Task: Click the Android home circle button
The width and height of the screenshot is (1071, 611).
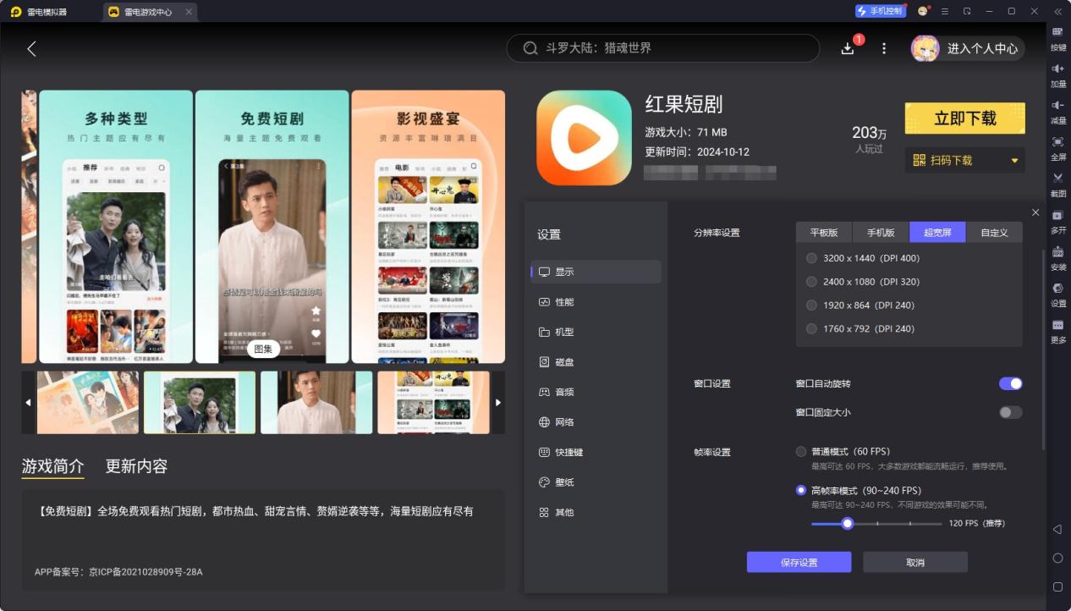Action: click(1057, 558)
